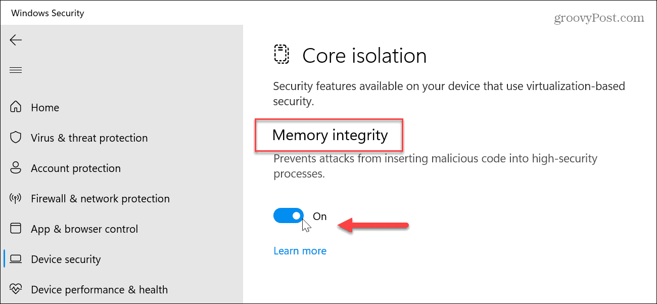The image size is (657, 304).
Task: Click the Firewall & network protection antenna icon
Action: [16, 198]
